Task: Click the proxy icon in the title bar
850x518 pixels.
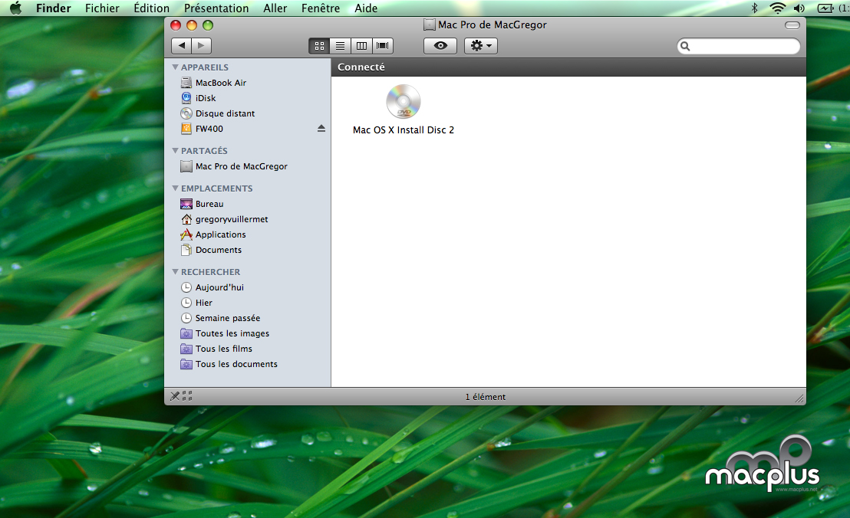Action: tap(430, 25)
